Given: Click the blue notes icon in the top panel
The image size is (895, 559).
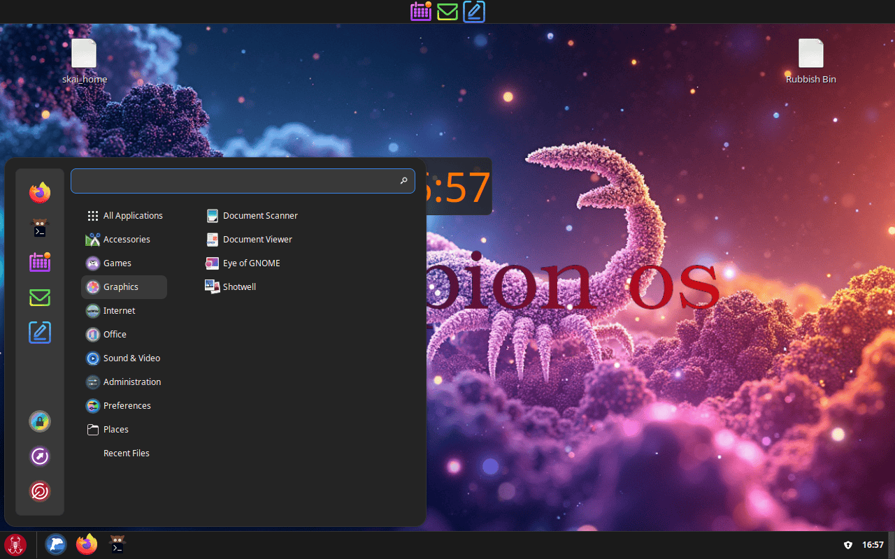Looking at the screenshot, I should tap(474, 11).
